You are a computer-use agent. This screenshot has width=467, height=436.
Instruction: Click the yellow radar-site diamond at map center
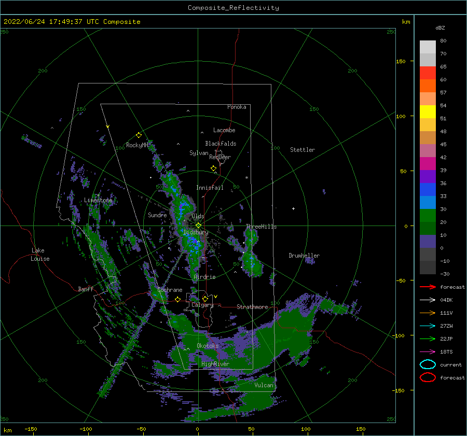tap(198, 226)
